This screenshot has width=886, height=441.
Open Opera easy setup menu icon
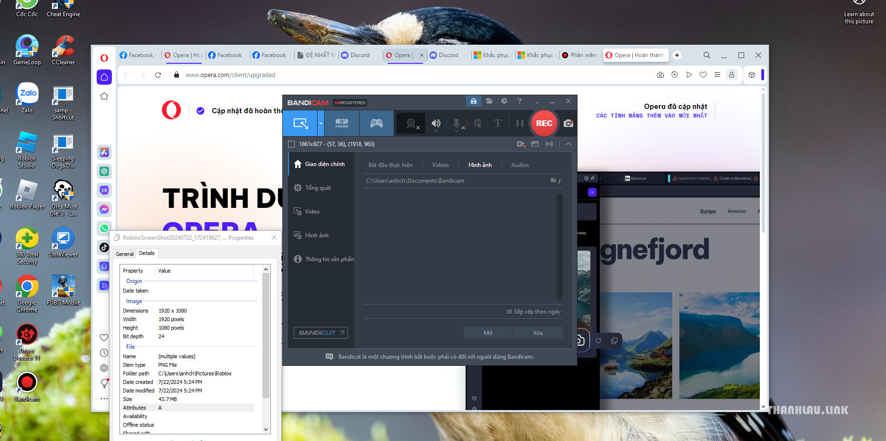click(x=717, y=75)
